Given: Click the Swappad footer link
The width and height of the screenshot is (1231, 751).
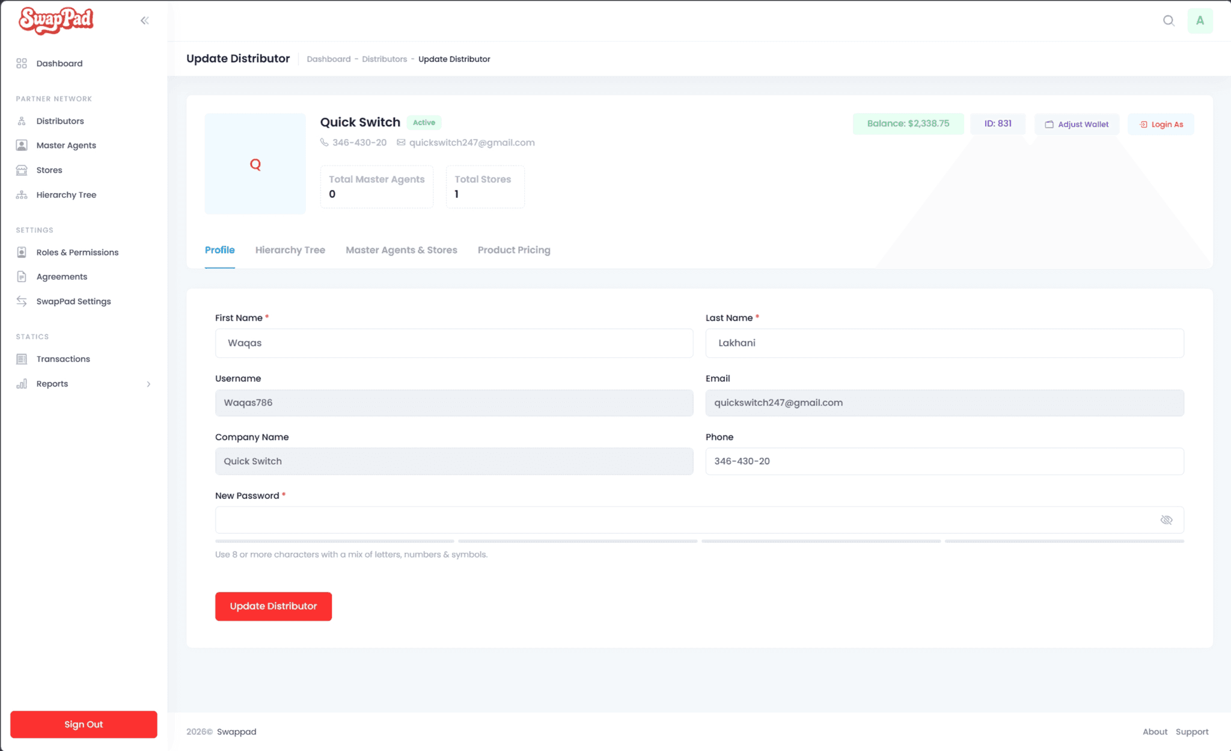Looking at the screenshot, I should [237, 732].
